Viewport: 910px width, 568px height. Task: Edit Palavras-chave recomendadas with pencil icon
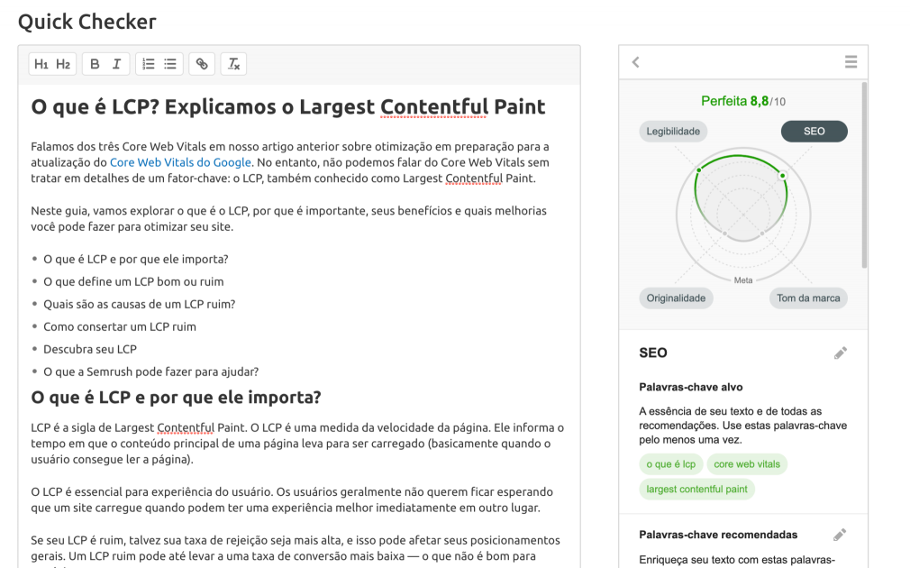click(x=839, y=535)
